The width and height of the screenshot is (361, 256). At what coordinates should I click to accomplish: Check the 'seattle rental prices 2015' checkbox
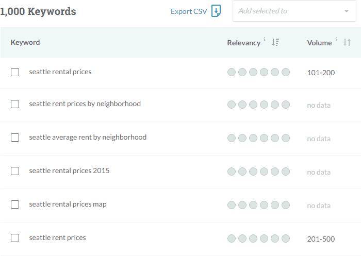[x=15, y=171]
